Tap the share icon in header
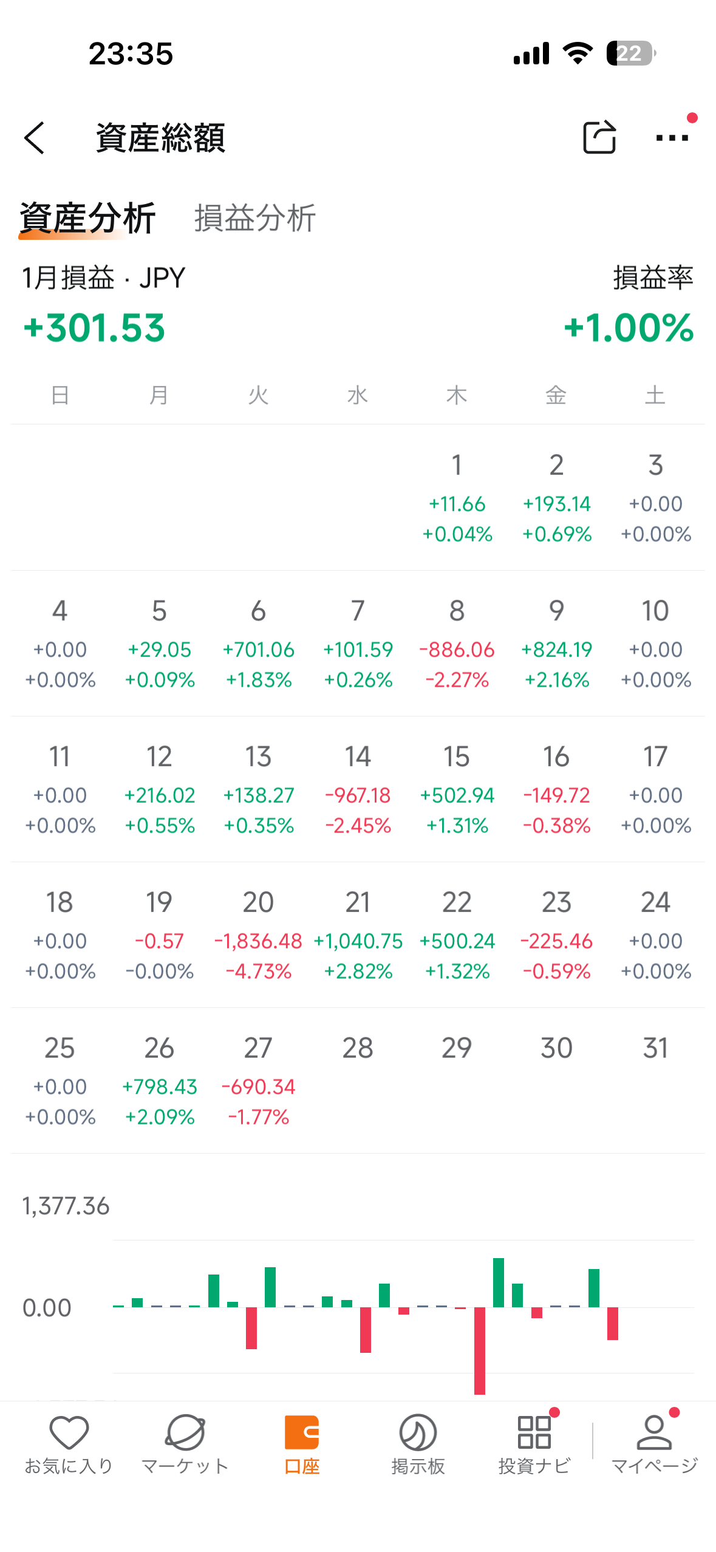 tap(599, 138)
